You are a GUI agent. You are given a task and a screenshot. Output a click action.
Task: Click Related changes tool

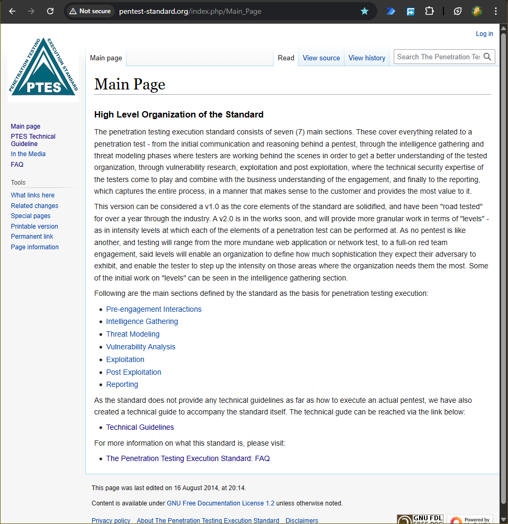point(34,206)
